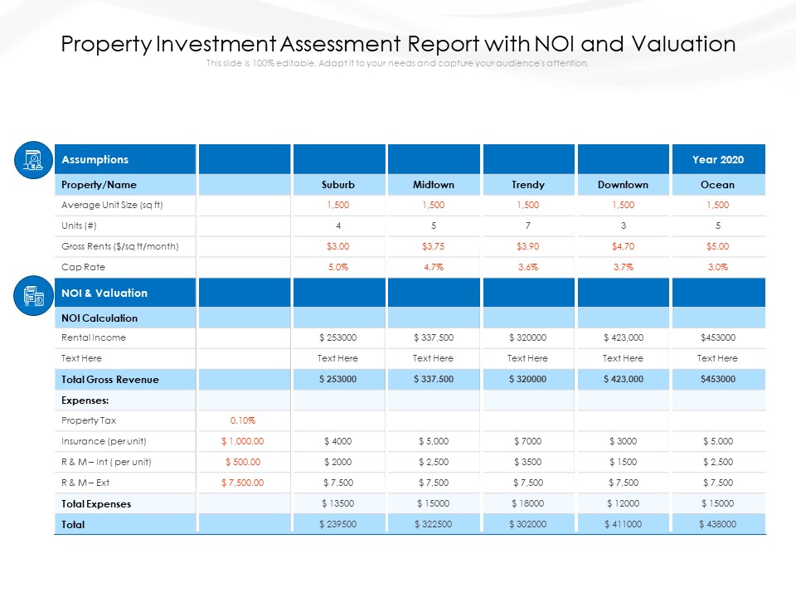Click the 'Ocean' column heading
This screenshot has width=796, height=597.
tap(718, 185)
